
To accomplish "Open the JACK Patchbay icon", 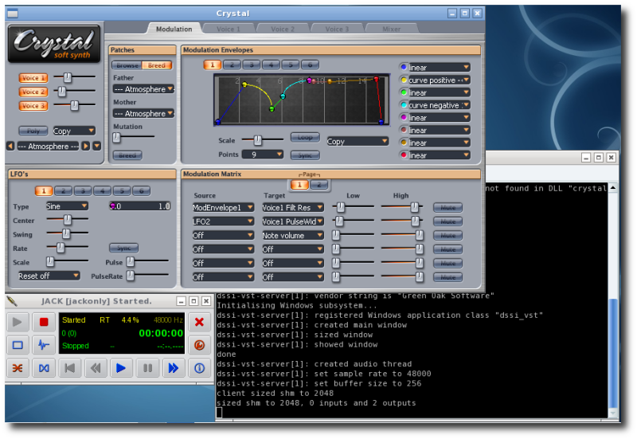I will 44,368.
